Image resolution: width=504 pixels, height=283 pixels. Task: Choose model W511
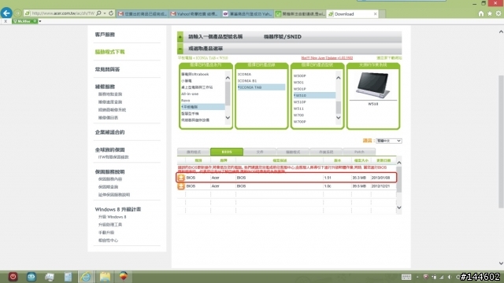(298, 108)
